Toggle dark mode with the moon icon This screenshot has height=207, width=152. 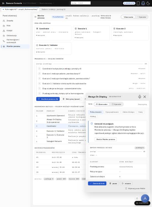tap(148, 3)
